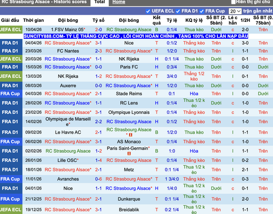This screenshot has height=214, width=273.
Task: Enable the Hiển thị ghi chú checkbox
Action: [233, 2]
